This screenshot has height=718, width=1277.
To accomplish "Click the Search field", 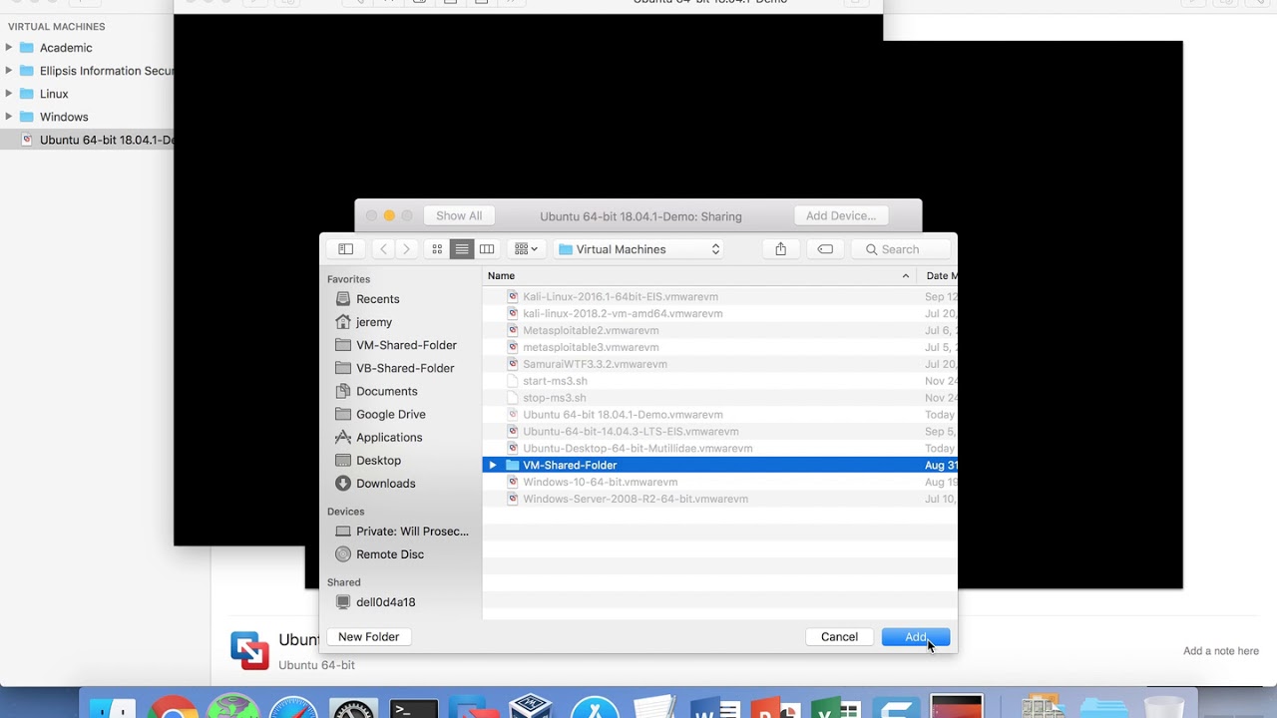I will (903, 249).
